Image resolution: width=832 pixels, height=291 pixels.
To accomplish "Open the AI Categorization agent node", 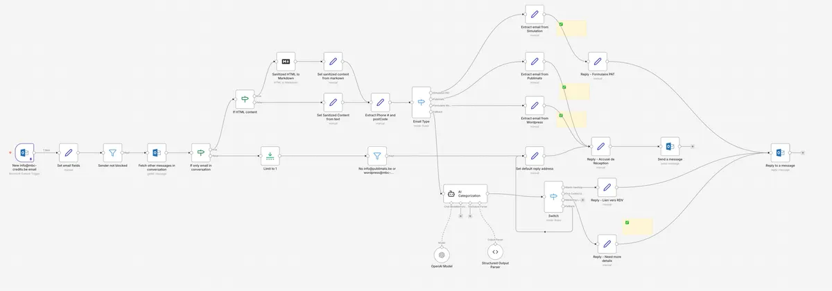I will pyautogui.click(x=465, y=193).
